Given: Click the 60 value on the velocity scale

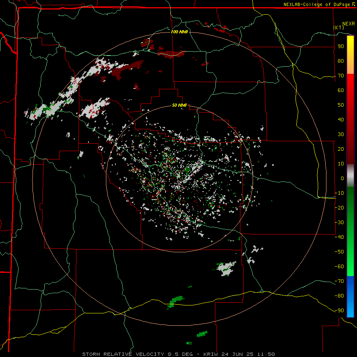Looking at the screenshot, I should (341, 90).
